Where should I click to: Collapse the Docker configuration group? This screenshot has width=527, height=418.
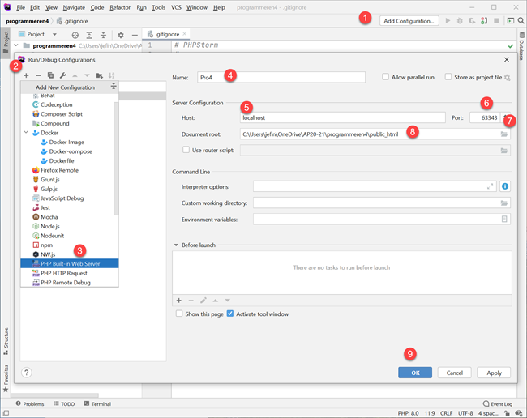tap(26, 133)
